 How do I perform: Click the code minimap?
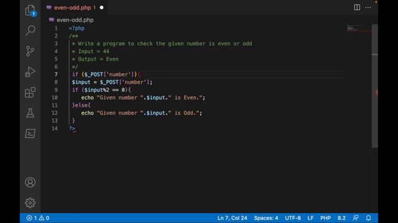click(x=359, y=28)
